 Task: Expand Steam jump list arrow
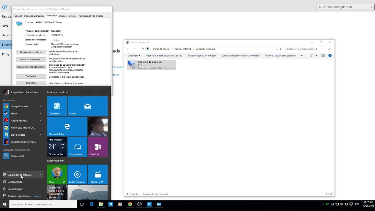tap(40, 113)
